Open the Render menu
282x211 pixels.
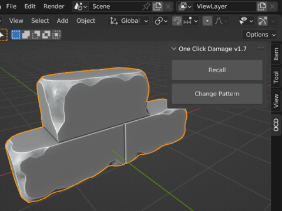coord(54,6)
